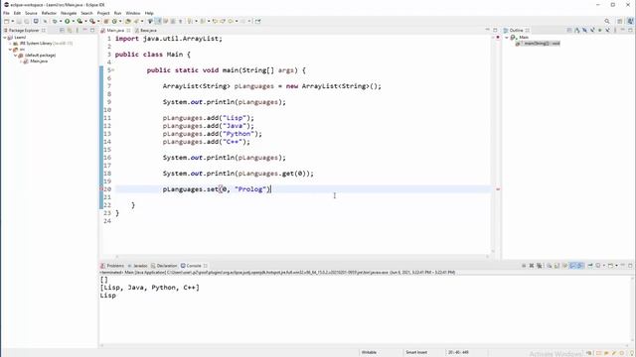Viewport: 636px width, 357px height.
Task: Switch to the Javadoc tab
Action: coord(138,266)
